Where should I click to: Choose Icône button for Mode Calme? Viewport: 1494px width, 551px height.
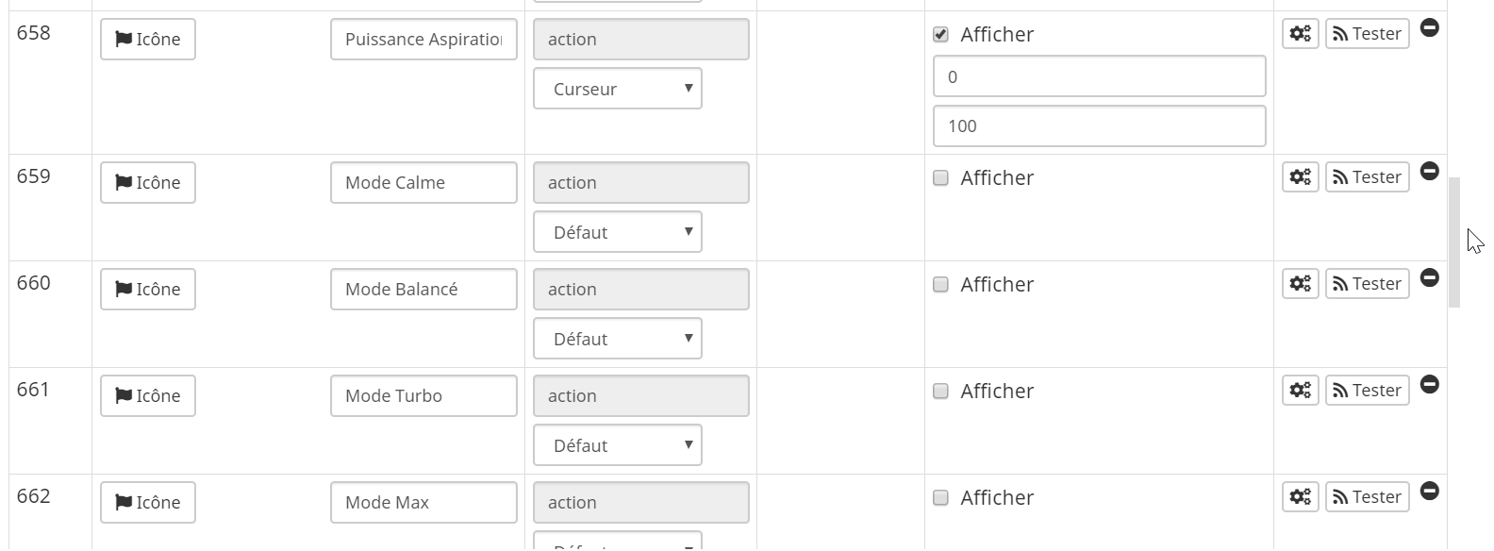(x=148, y=183)
